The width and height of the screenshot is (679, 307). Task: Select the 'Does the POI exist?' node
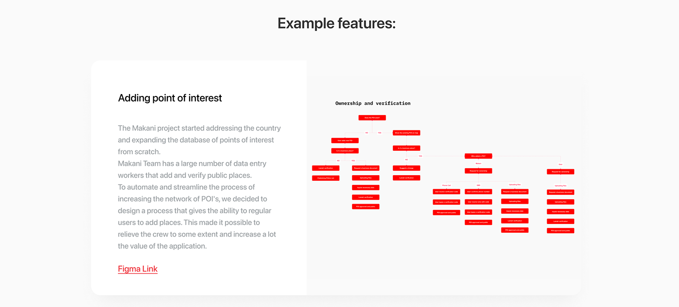[372, 118]
